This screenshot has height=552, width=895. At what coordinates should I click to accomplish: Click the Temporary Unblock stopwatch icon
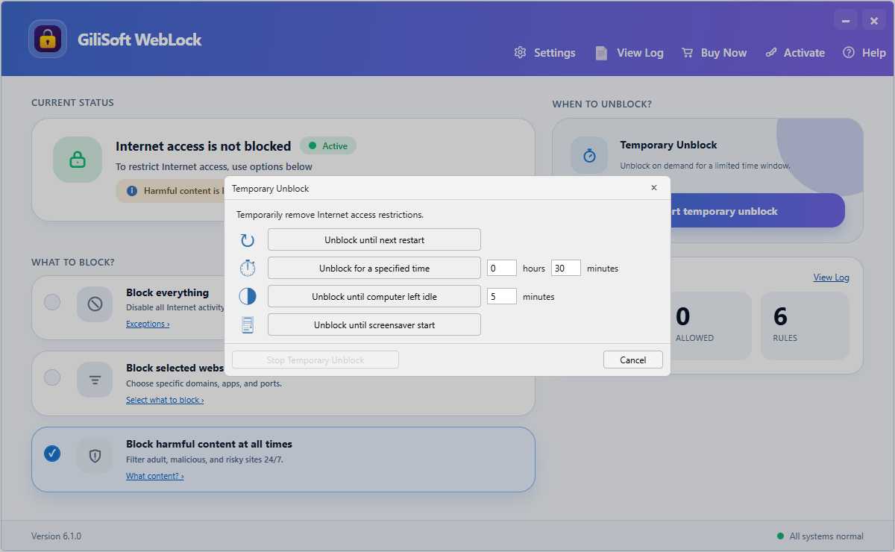[x=589, y=155]
